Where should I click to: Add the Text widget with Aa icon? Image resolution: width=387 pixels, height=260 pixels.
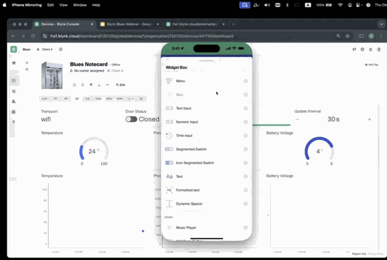click(206, 177)
